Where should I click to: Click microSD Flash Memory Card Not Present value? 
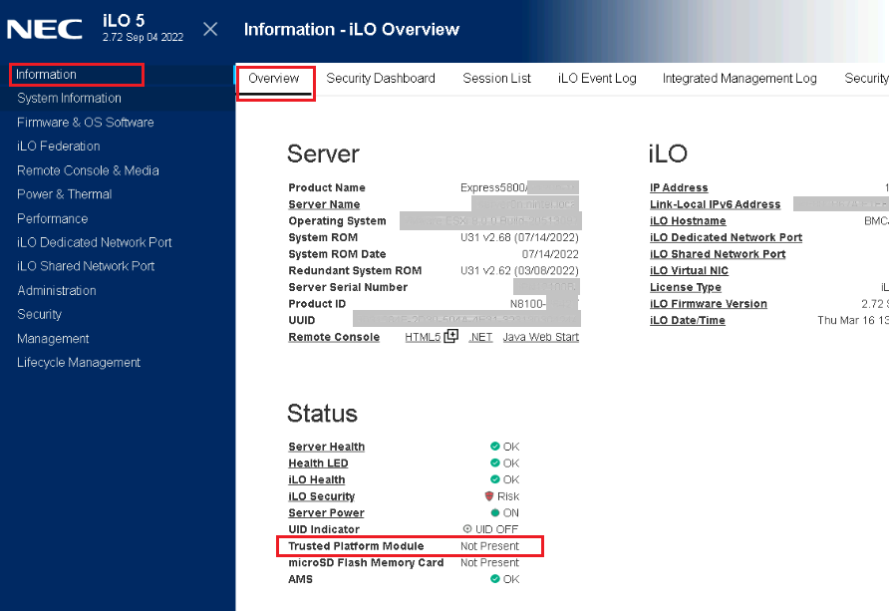point(489,562)
